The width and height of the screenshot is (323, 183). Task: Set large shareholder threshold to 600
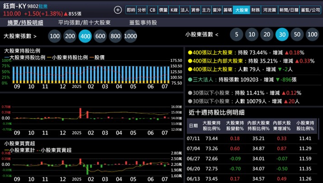100,36
